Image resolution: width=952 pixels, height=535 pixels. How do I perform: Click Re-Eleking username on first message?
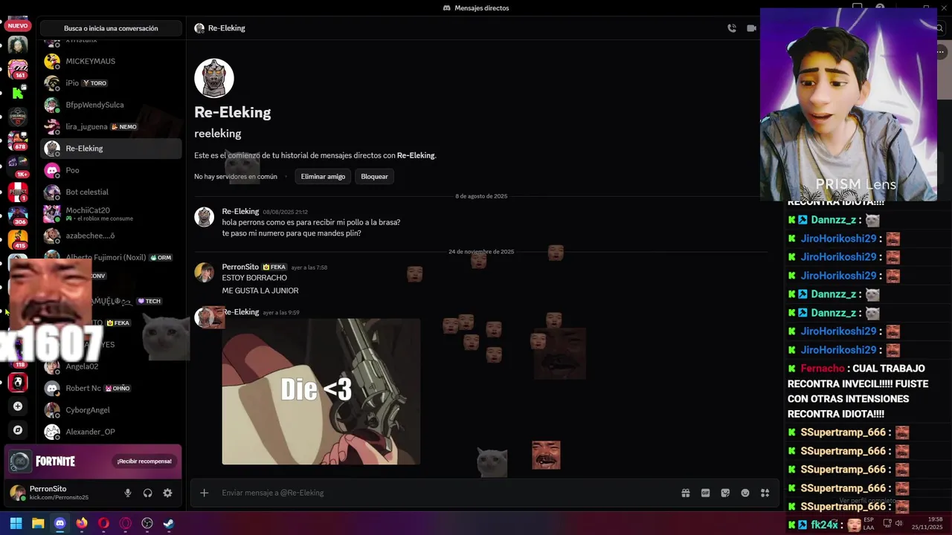[240, 212]
